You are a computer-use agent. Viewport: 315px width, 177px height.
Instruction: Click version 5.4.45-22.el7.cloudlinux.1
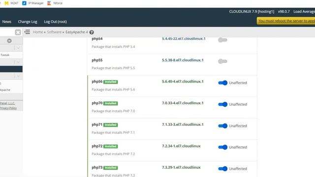click(x=184, y=39)
